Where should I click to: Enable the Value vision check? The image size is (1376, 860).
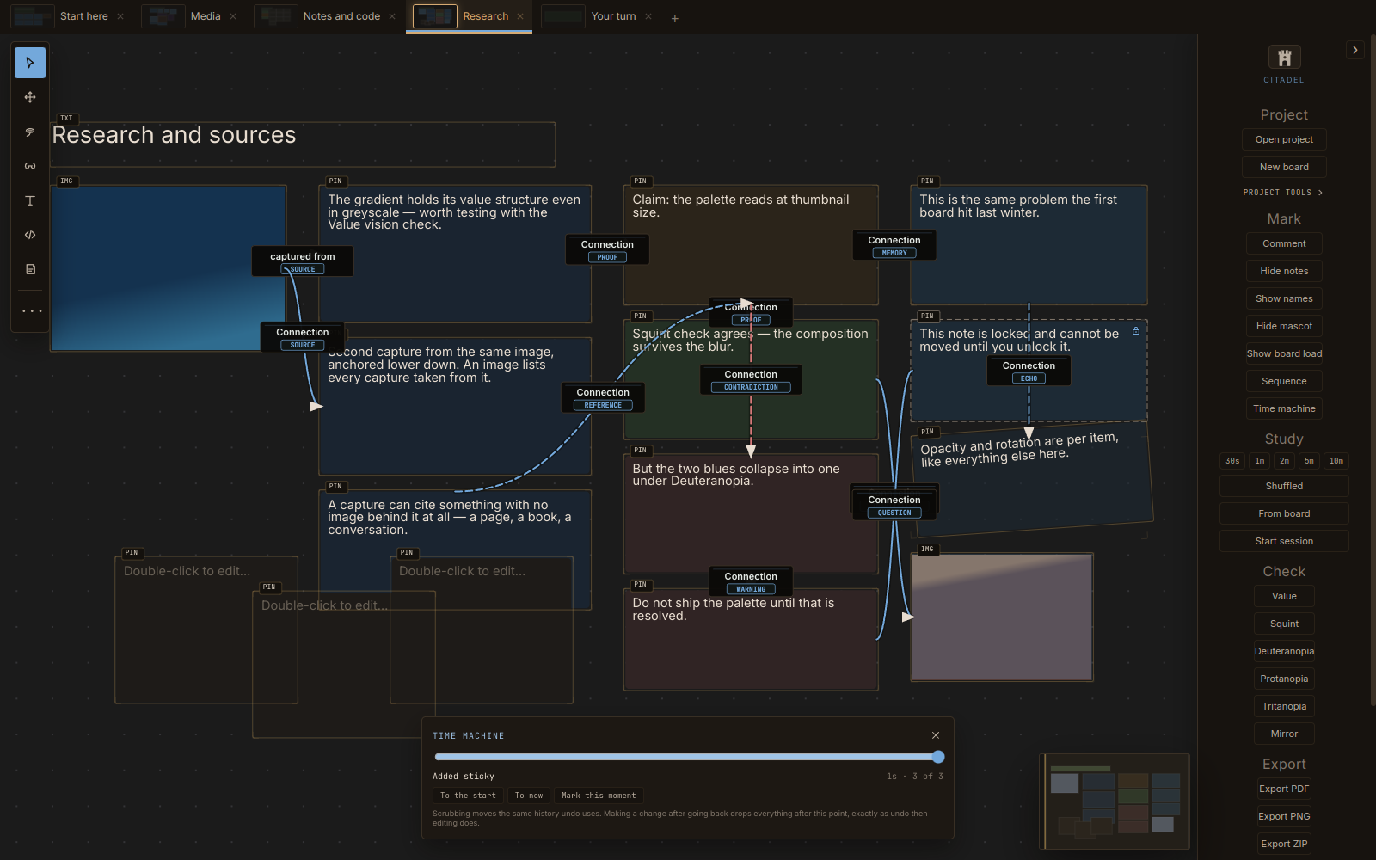pos(1284,596)
